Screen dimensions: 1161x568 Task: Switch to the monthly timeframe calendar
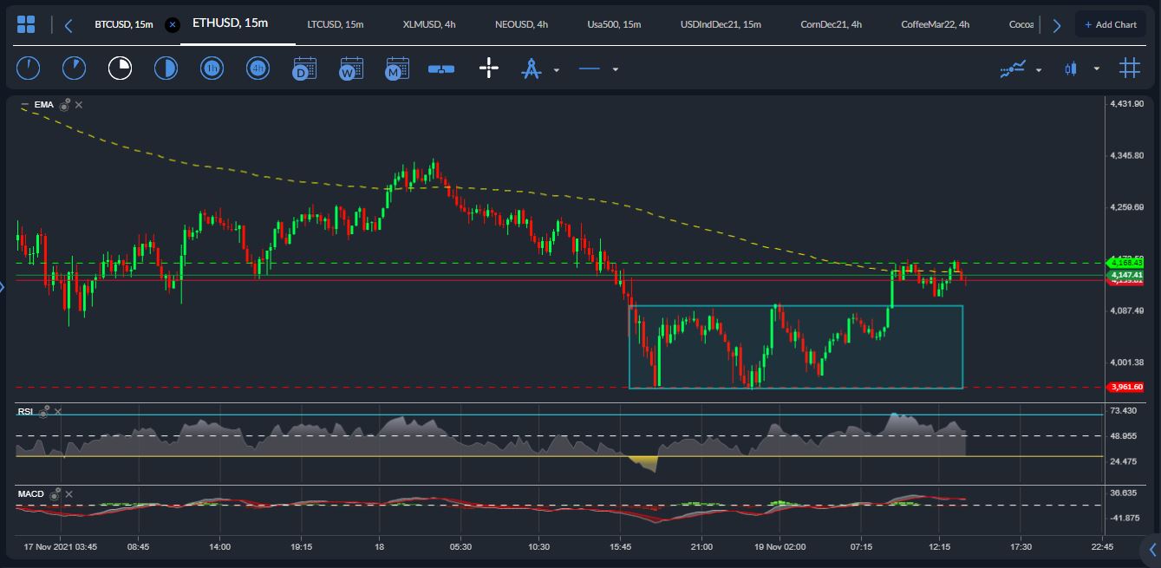coord(397,69)
